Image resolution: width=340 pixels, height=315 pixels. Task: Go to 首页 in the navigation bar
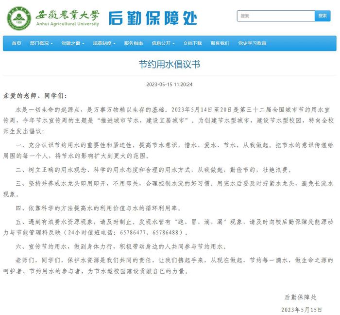pos(17,43)
